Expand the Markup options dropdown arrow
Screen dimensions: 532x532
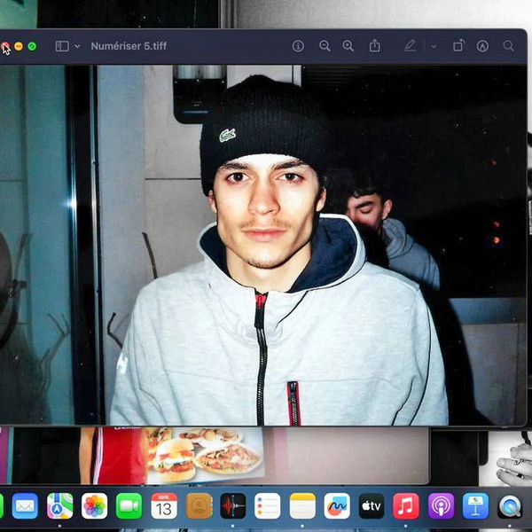[x=434, y=46]
